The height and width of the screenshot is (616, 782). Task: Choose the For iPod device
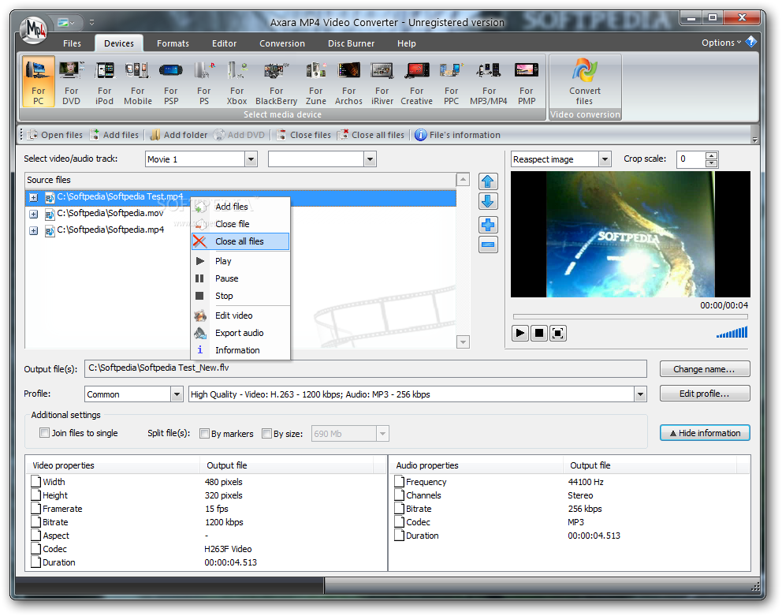click(105, 82)
